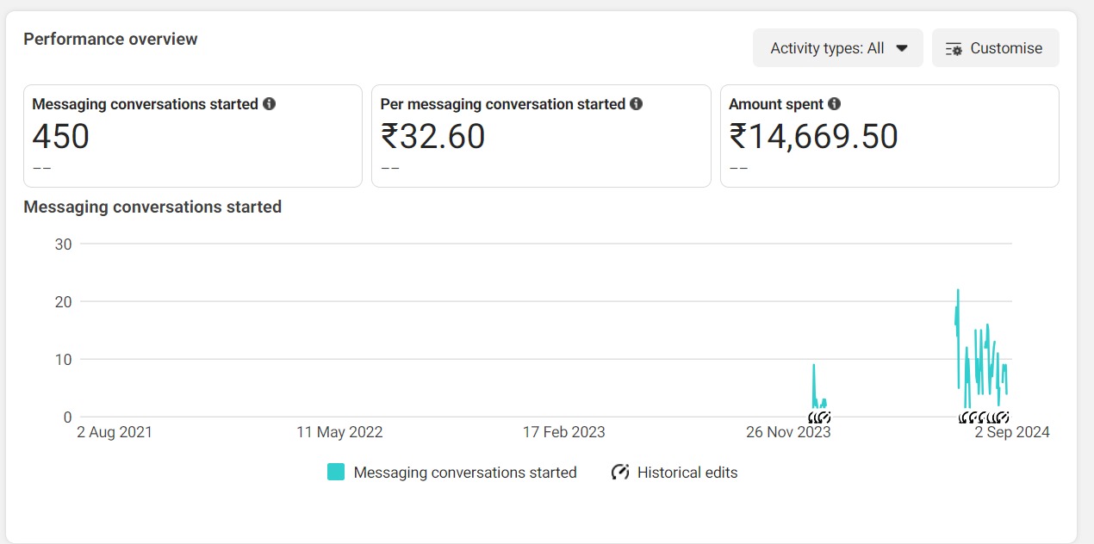The width and height of the screenshot is (1094, 544).
Task: Select the Per messaging conversation started card
Action: pyautogui.click(x=541, y=136)
